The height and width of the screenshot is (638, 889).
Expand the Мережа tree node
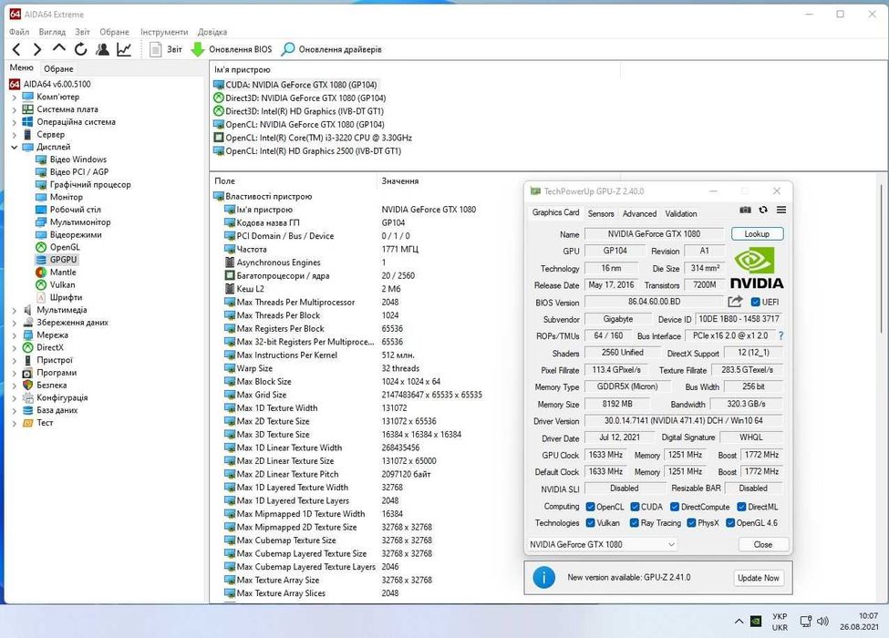pos(15,335)
